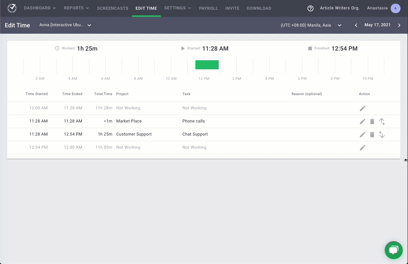This screenshot has height=264, width=408.
Task: Click the 2 AM timeline label
Action: [40, 78]
